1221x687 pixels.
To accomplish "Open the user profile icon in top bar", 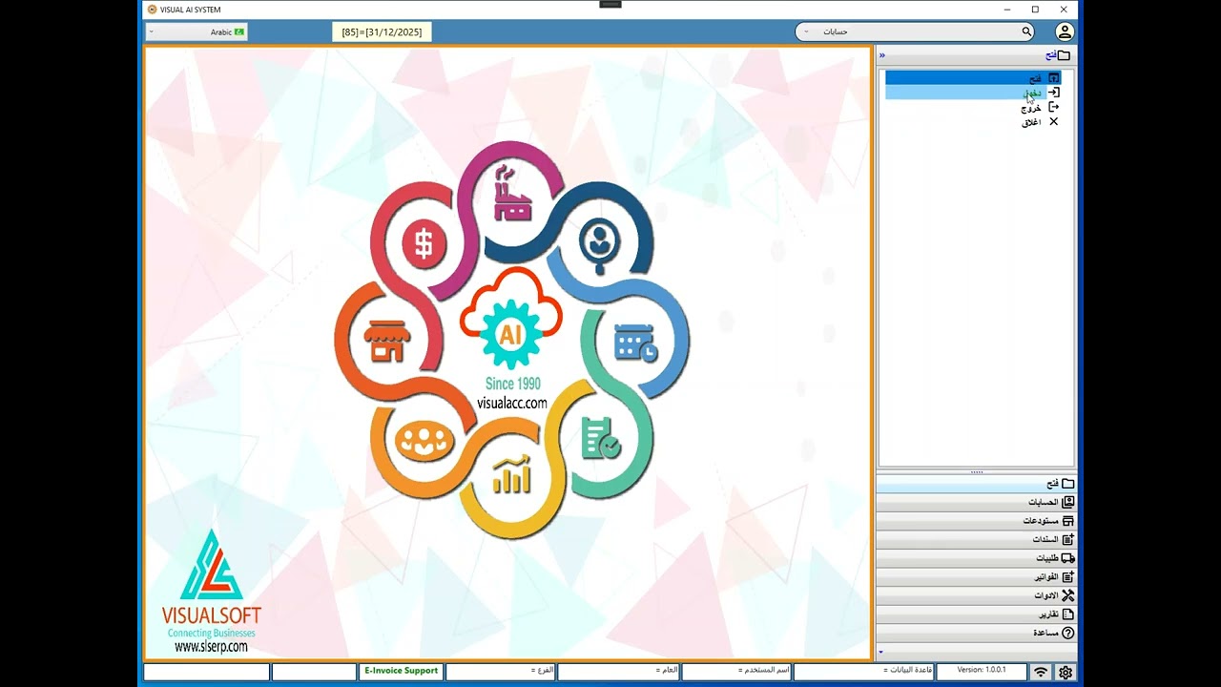I will (1065, 31).
